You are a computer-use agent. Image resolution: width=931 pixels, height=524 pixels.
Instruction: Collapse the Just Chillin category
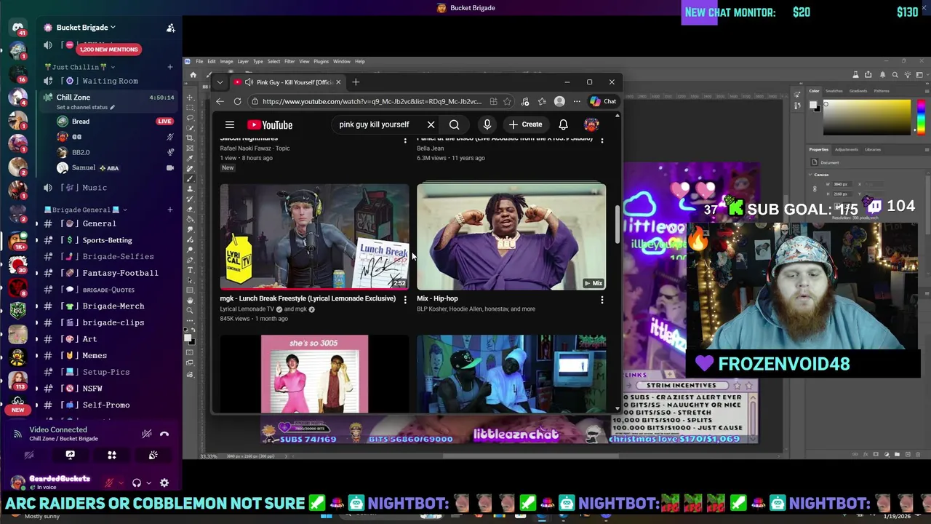pos(79,67)
